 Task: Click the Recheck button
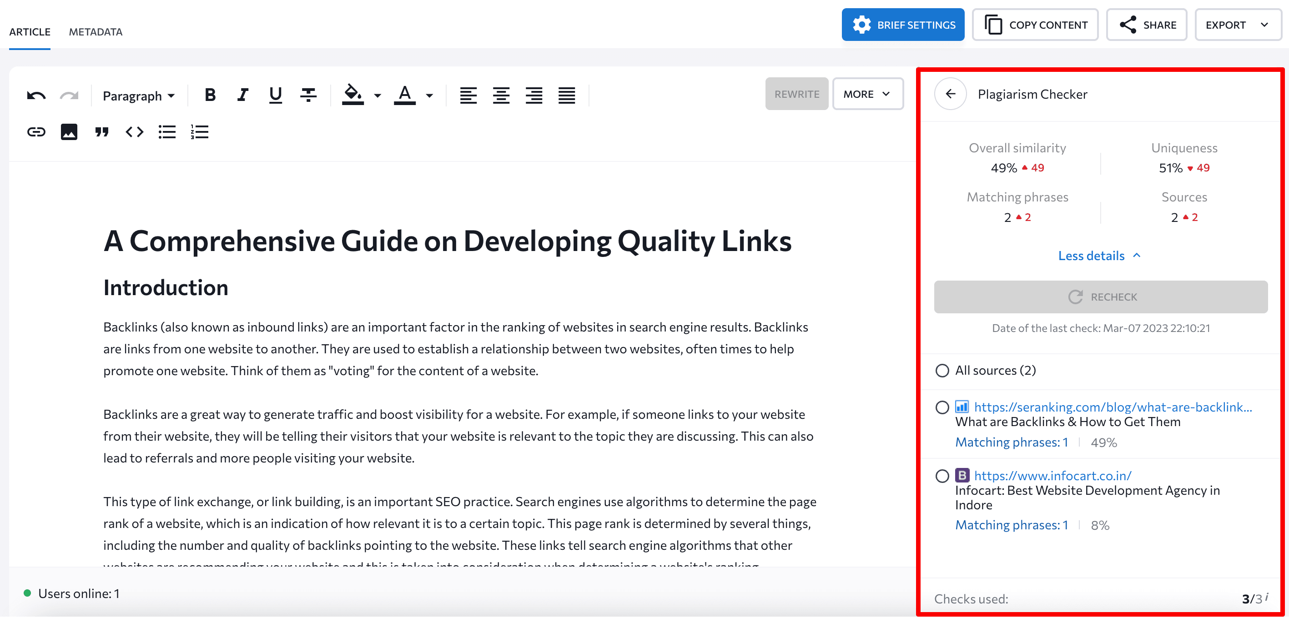coord(1102,296)
